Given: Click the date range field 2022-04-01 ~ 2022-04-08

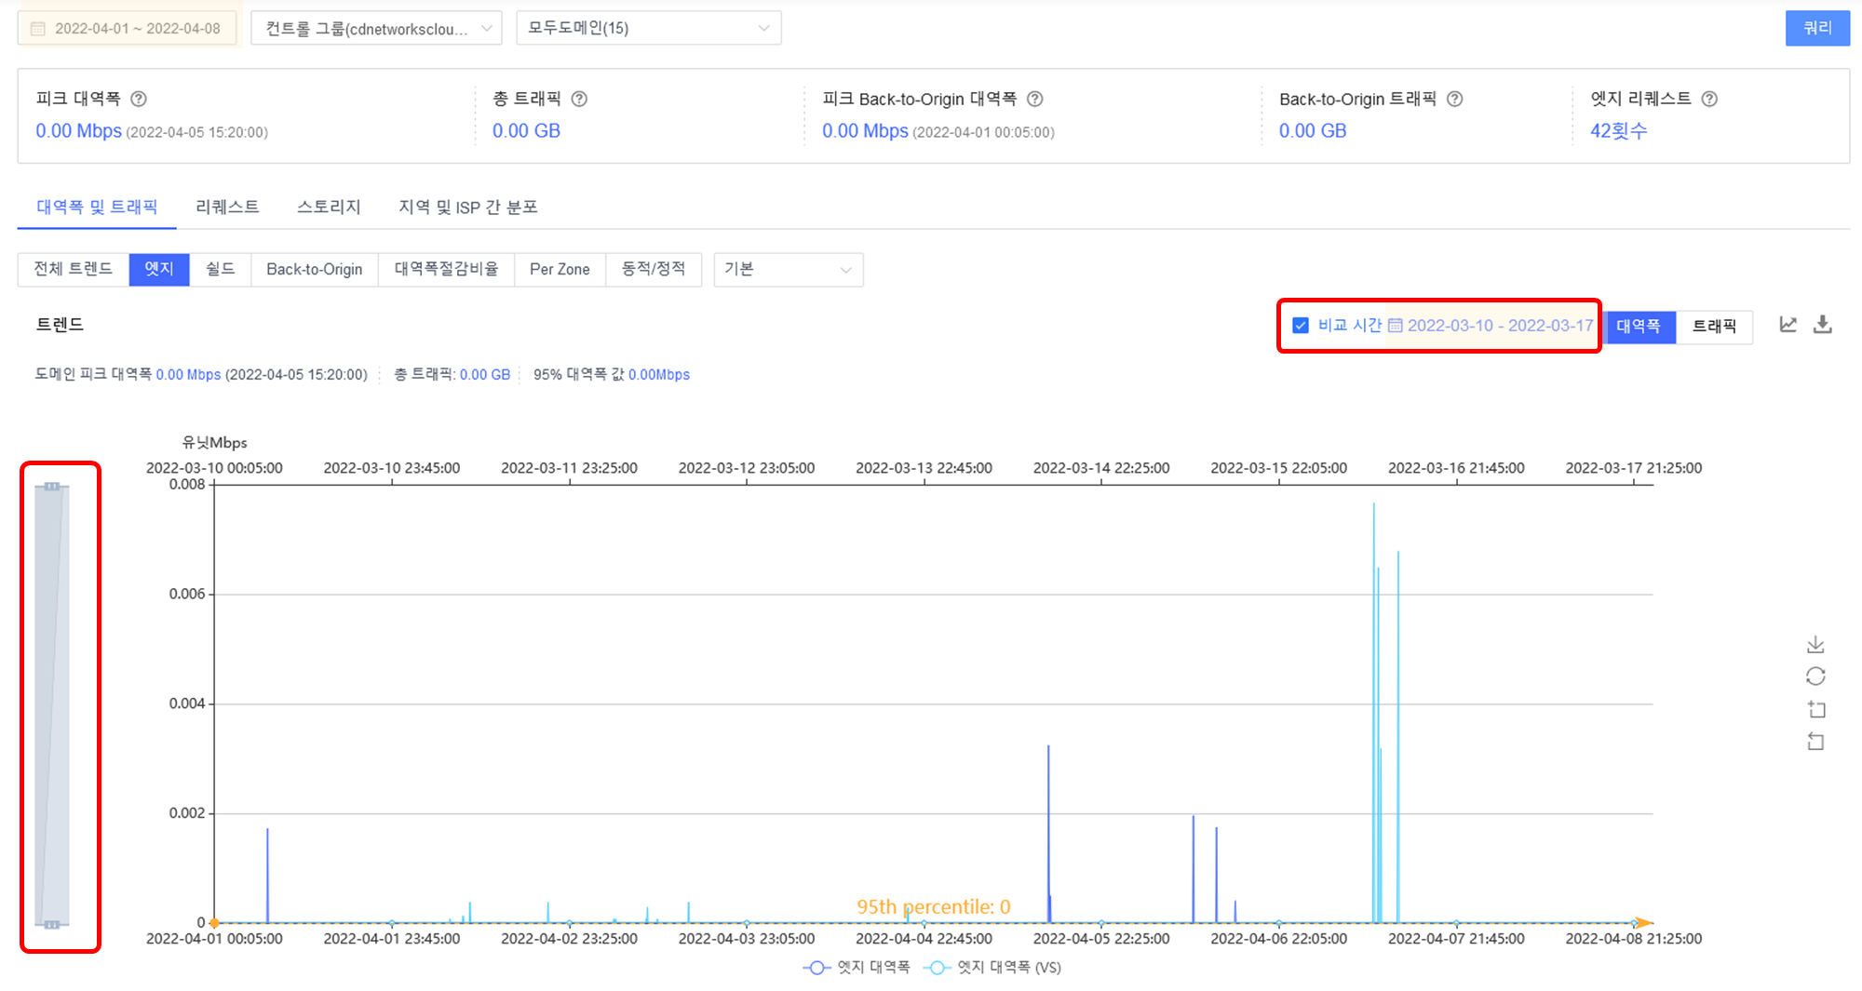Looking at the screenshot, I should [x=128, y=29].
